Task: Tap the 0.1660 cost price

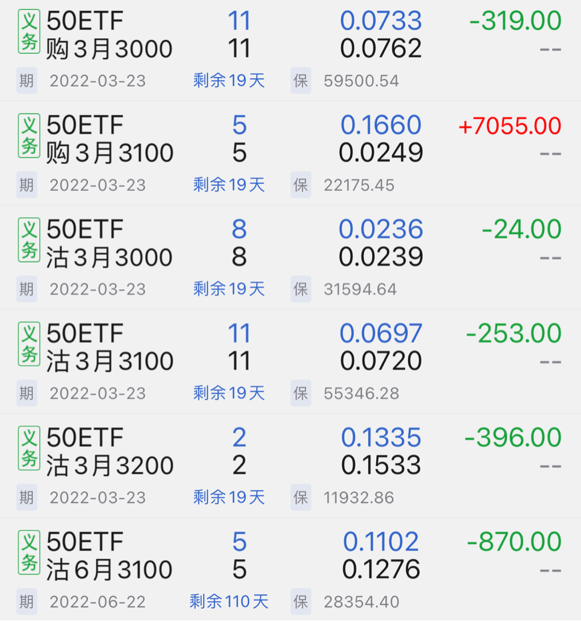Action: (x=381, y=125)
